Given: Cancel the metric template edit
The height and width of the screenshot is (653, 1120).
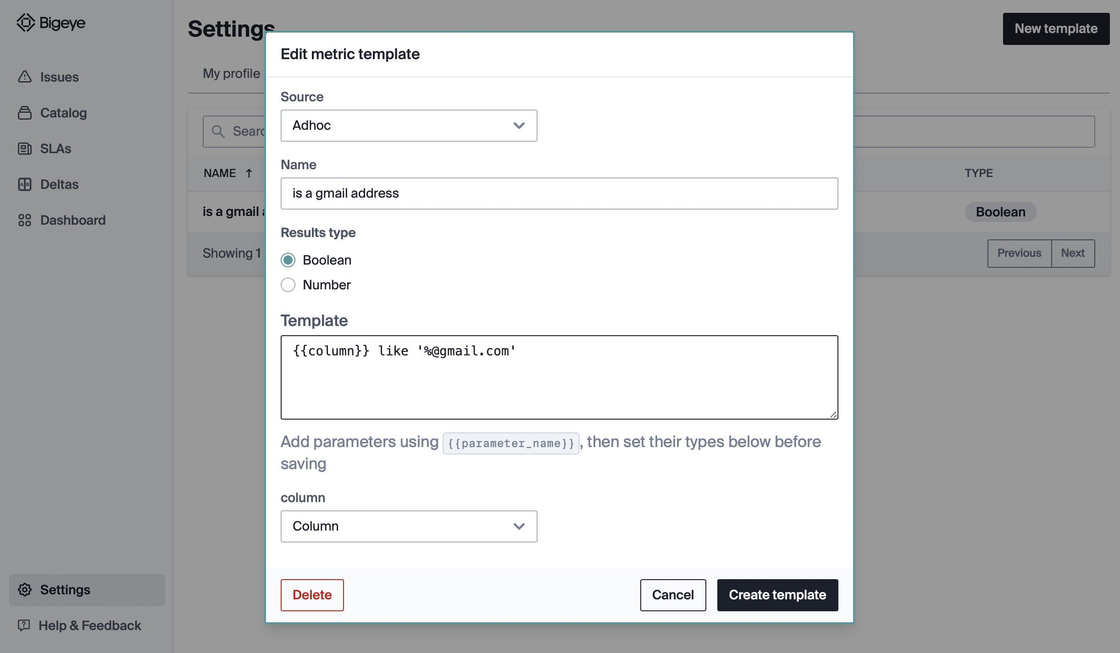Looking at the screenshot, I should coord(672,595).
